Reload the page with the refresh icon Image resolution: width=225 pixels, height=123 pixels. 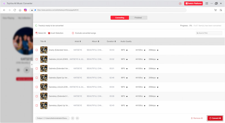[15, 10]
